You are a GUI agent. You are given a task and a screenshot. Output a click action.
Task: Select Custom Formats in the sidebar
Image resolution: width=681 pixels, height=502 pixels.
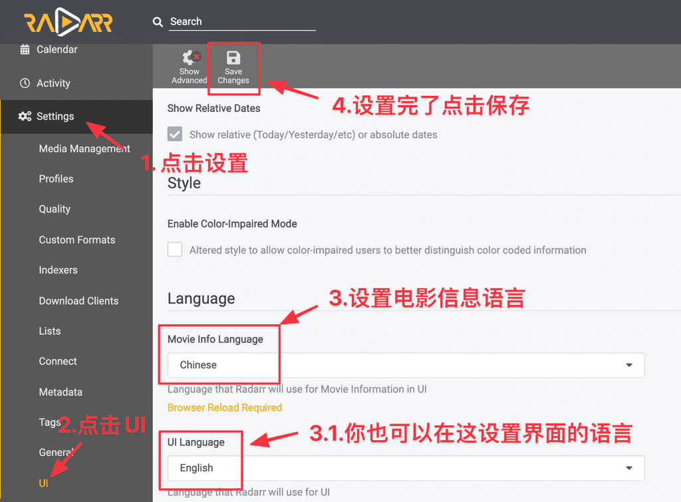pyautogui.click(x=77, y=240)
